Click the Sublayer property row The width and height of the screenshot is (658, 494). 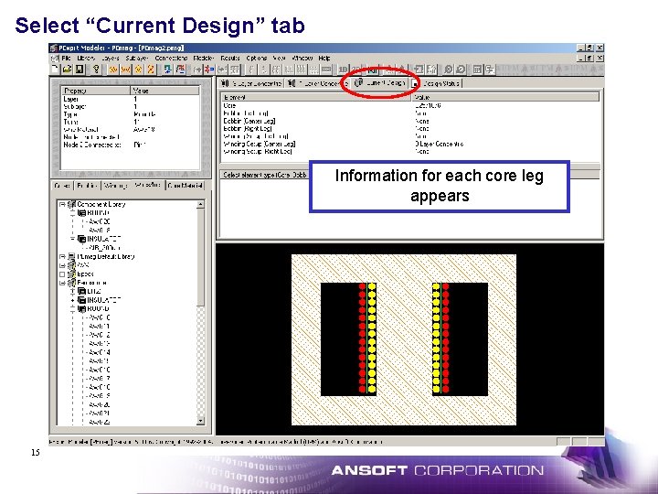tap(130, 107)
